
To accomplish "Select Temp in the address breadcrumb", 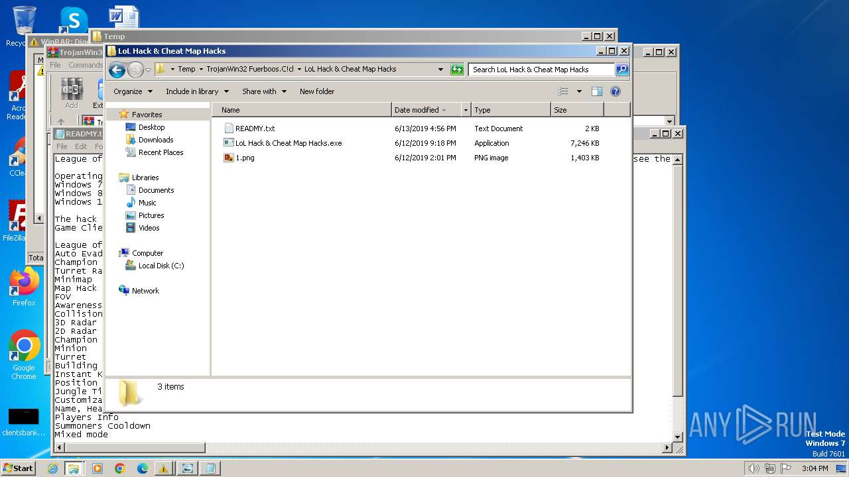I will click(186, 69).
